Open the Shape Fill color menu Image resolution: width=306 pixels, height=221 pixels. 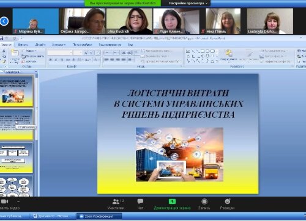click(274, 51)
